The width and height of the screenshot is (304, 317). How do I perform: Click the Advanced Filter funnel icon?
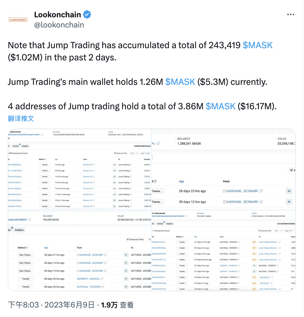[115, 154]
